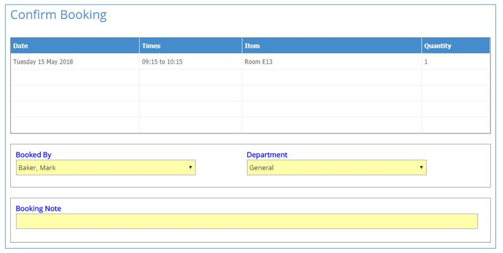Viewport: 503px width, 253px height.
Task: Click the quantity value 1 cell
Action: (456, 62)
